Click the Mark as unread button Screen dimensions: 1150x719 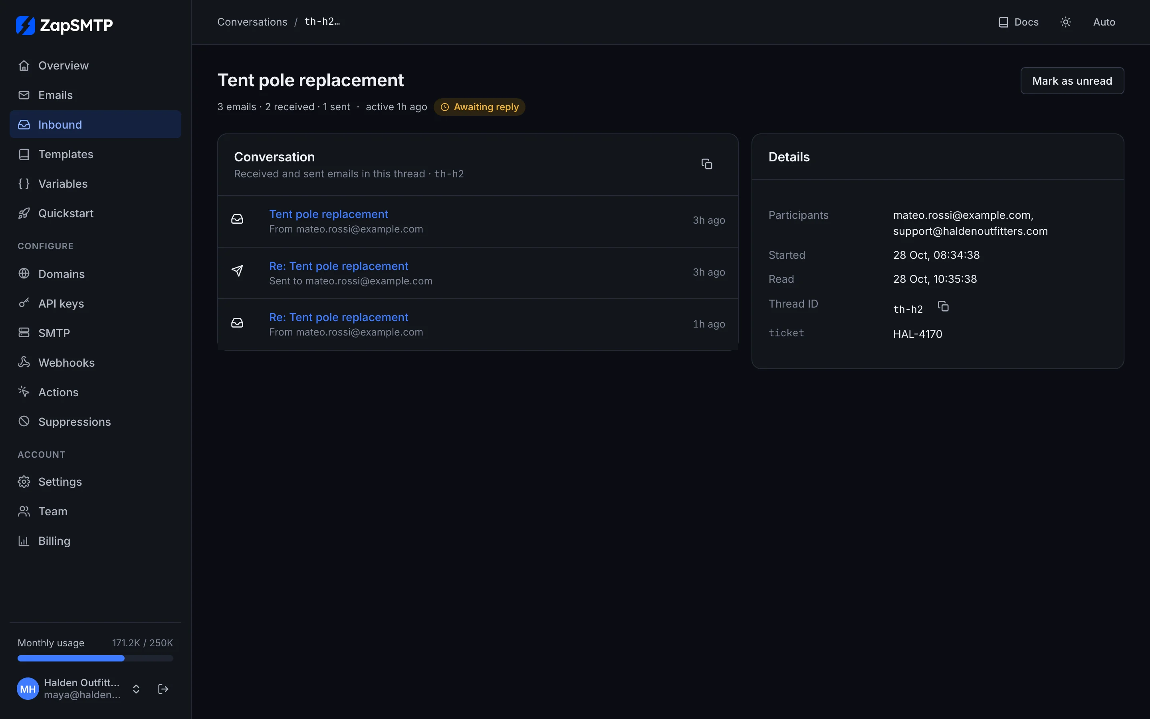coord(1072,81)
